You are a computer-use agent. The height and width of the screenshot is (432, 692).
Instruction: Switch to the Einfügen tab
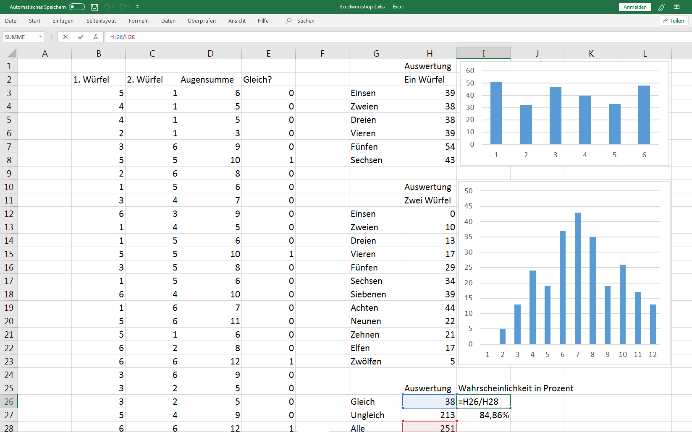click(x=63, y=21)
